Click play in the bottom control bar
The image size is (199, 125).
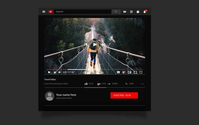click(49, 72)
